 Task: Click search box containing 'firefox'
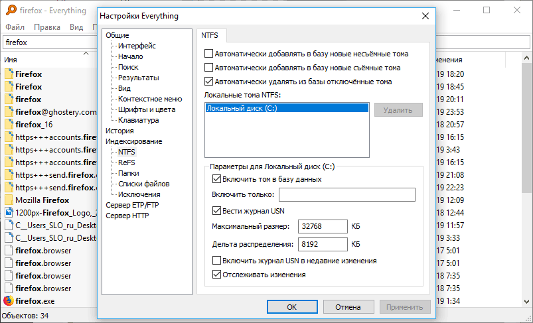pos(50,42)
